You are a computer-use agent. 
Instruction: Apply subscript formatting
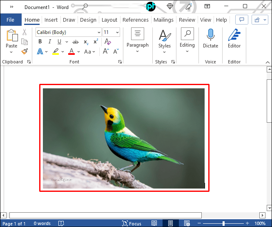coord(86,42)
